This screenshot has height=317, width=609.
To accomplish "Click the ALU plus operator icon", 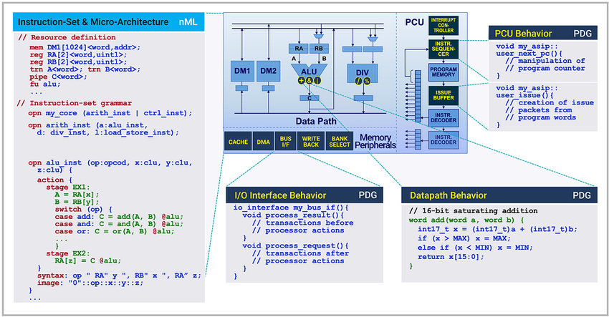I will 302,81.
